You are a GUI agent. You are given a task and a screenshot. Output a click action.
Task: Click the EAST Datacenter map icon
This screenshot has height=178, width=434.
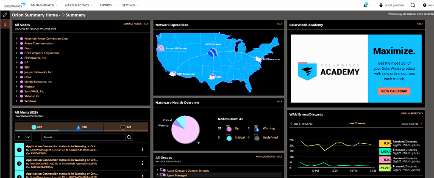(259, 60)
